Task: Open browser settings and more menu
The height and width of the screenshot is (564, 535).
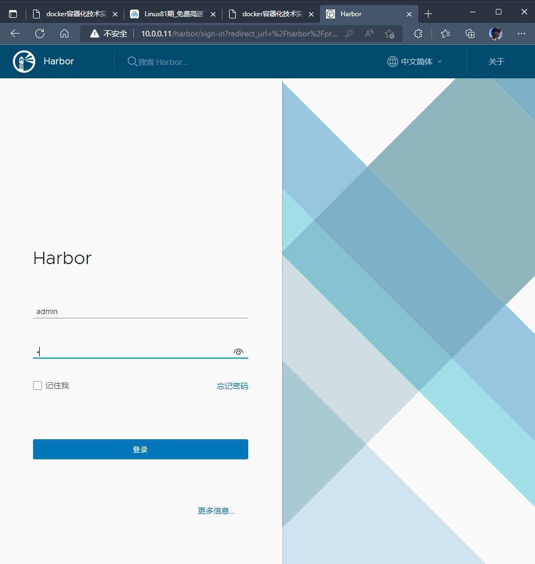Action: (x=522, y=34)
